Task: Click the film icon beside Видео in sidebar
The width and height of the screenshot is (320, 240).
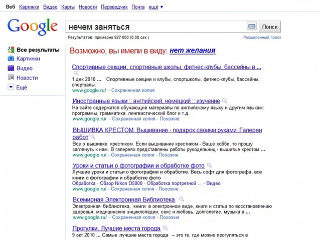Action: click(11, 68)
